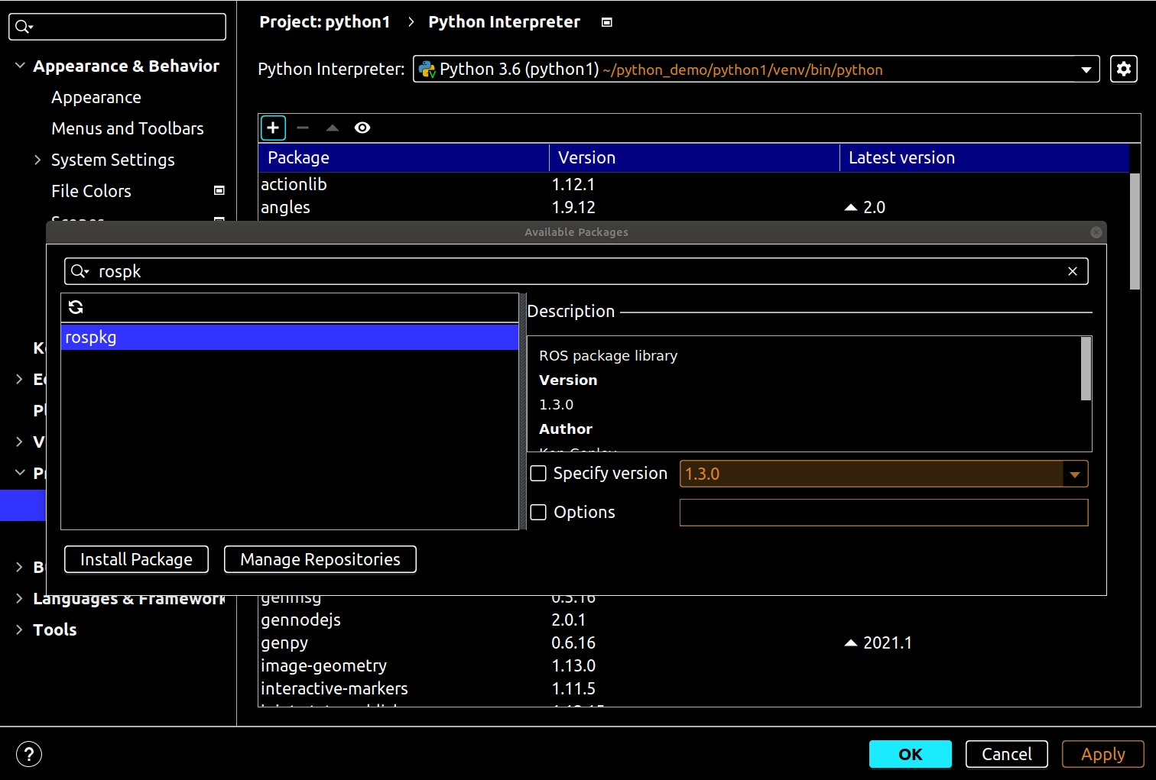Collapse the Appearance & Behavior section
1156x780 pixels.
20,66
